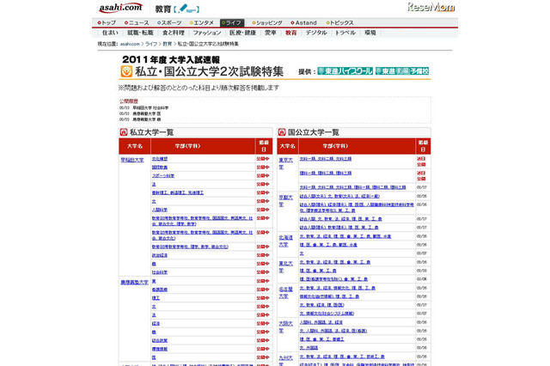Select the 環境 sub-navigation item
The height and width of the screenshot is (366, 550).
[370, 33]
